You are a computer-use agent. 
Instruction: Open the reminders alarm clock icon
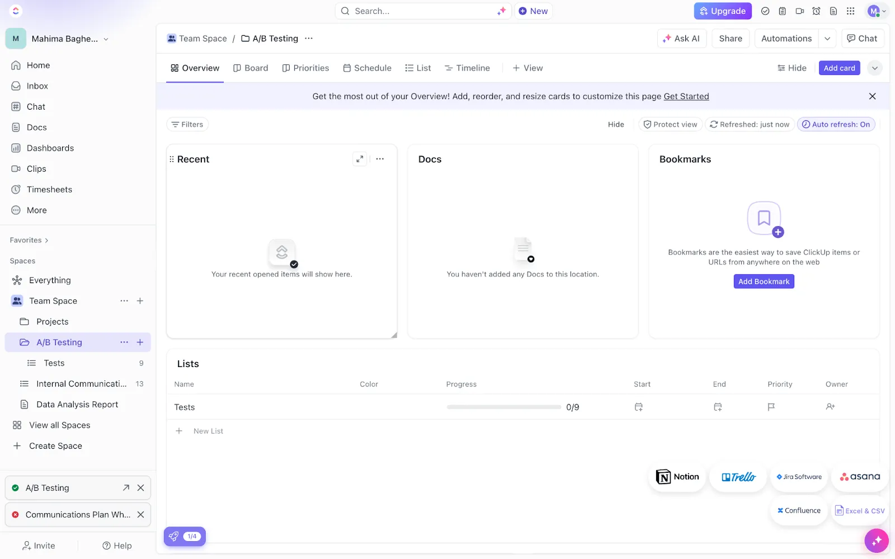tap(816, 11)
